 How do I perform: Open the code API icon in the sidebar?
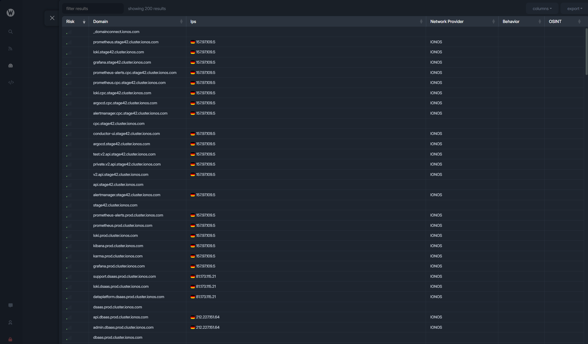(x=11, y=82)
